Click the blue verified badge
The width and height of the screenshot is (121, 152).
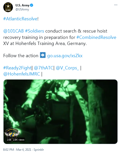tap(32, 5)
